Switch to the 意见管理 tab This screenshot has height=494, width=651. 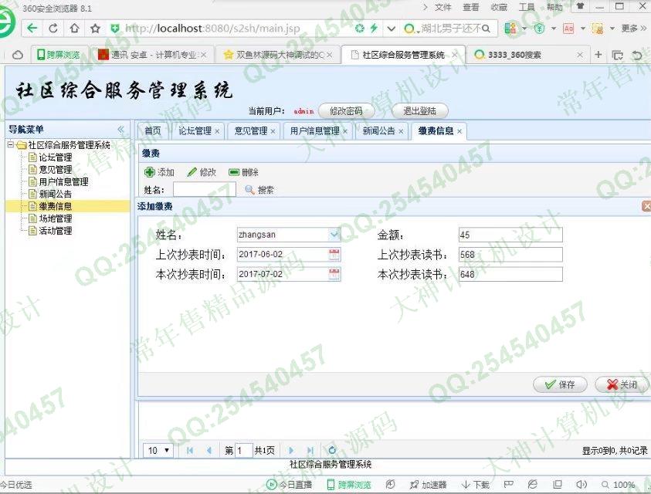251,130
